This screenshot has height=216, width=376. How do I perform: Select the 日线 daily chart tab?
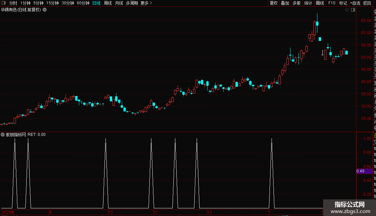(96, 3)
